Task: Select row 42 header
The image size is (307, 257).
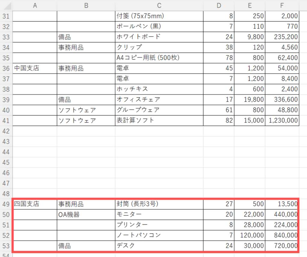Action: point(6,131)
